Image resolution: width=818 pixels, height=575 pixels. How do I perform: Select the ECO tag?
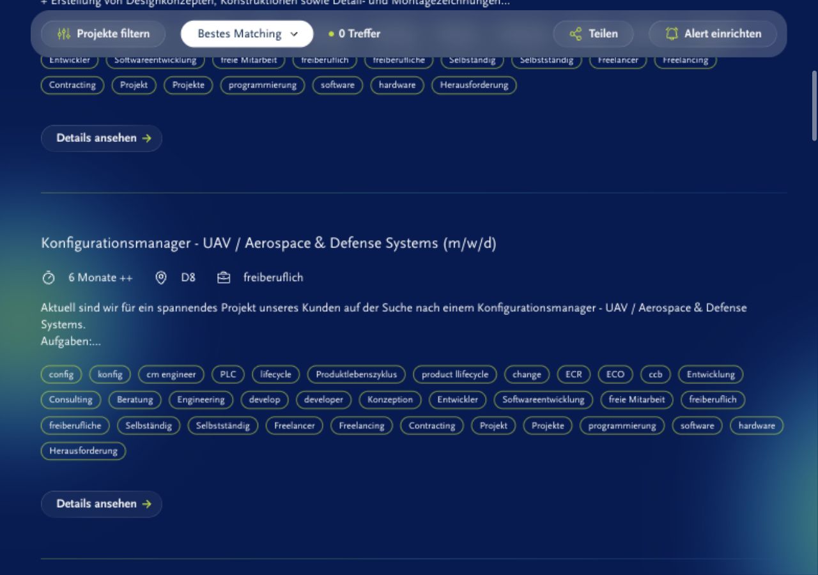pos(615,374)
